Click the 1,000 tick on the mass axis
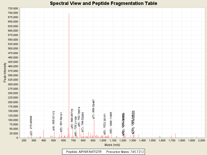 (103, 140)
